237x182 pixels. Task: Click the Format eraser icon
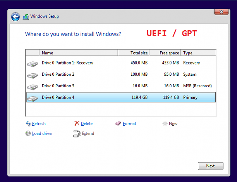pos(118,123)
